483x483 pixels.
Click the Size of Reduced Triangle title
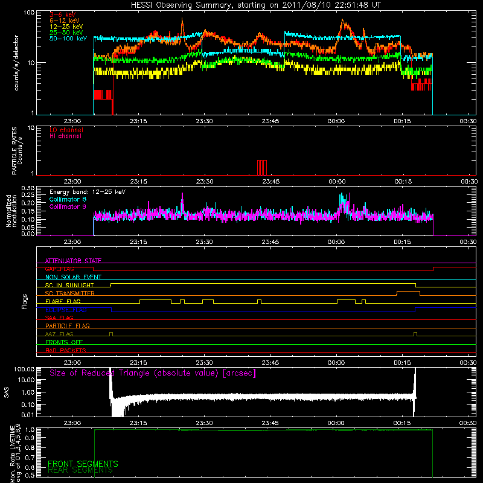click(153, 373)
